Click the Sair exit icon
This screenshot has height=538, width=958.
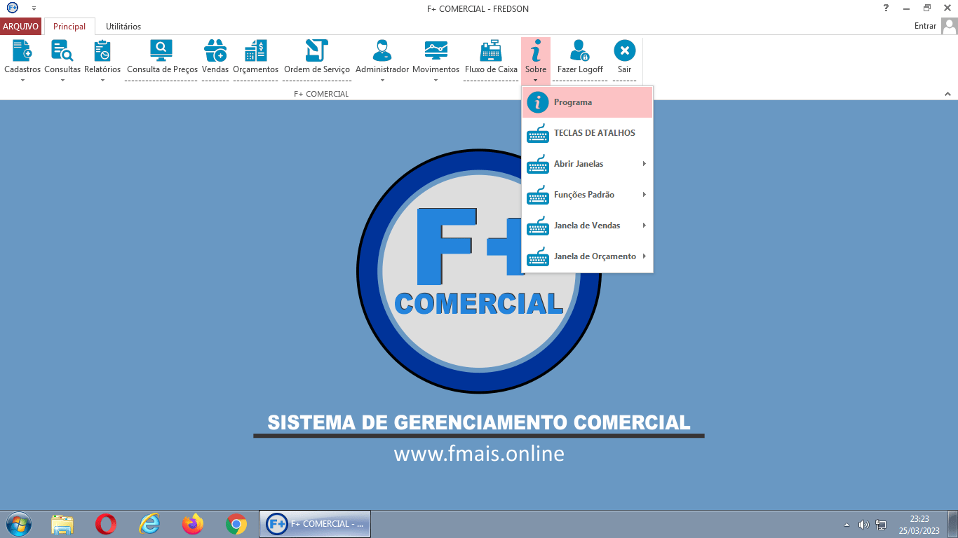pos(624,51)
